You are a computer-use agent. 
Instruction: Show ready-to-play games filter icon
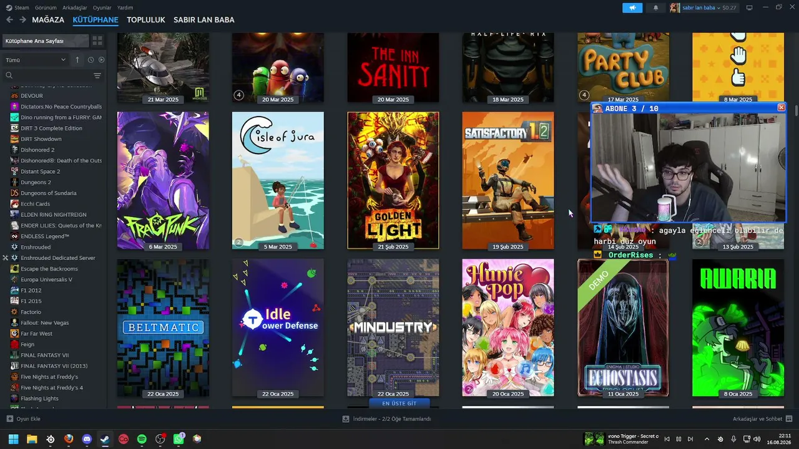click(101, 60)
